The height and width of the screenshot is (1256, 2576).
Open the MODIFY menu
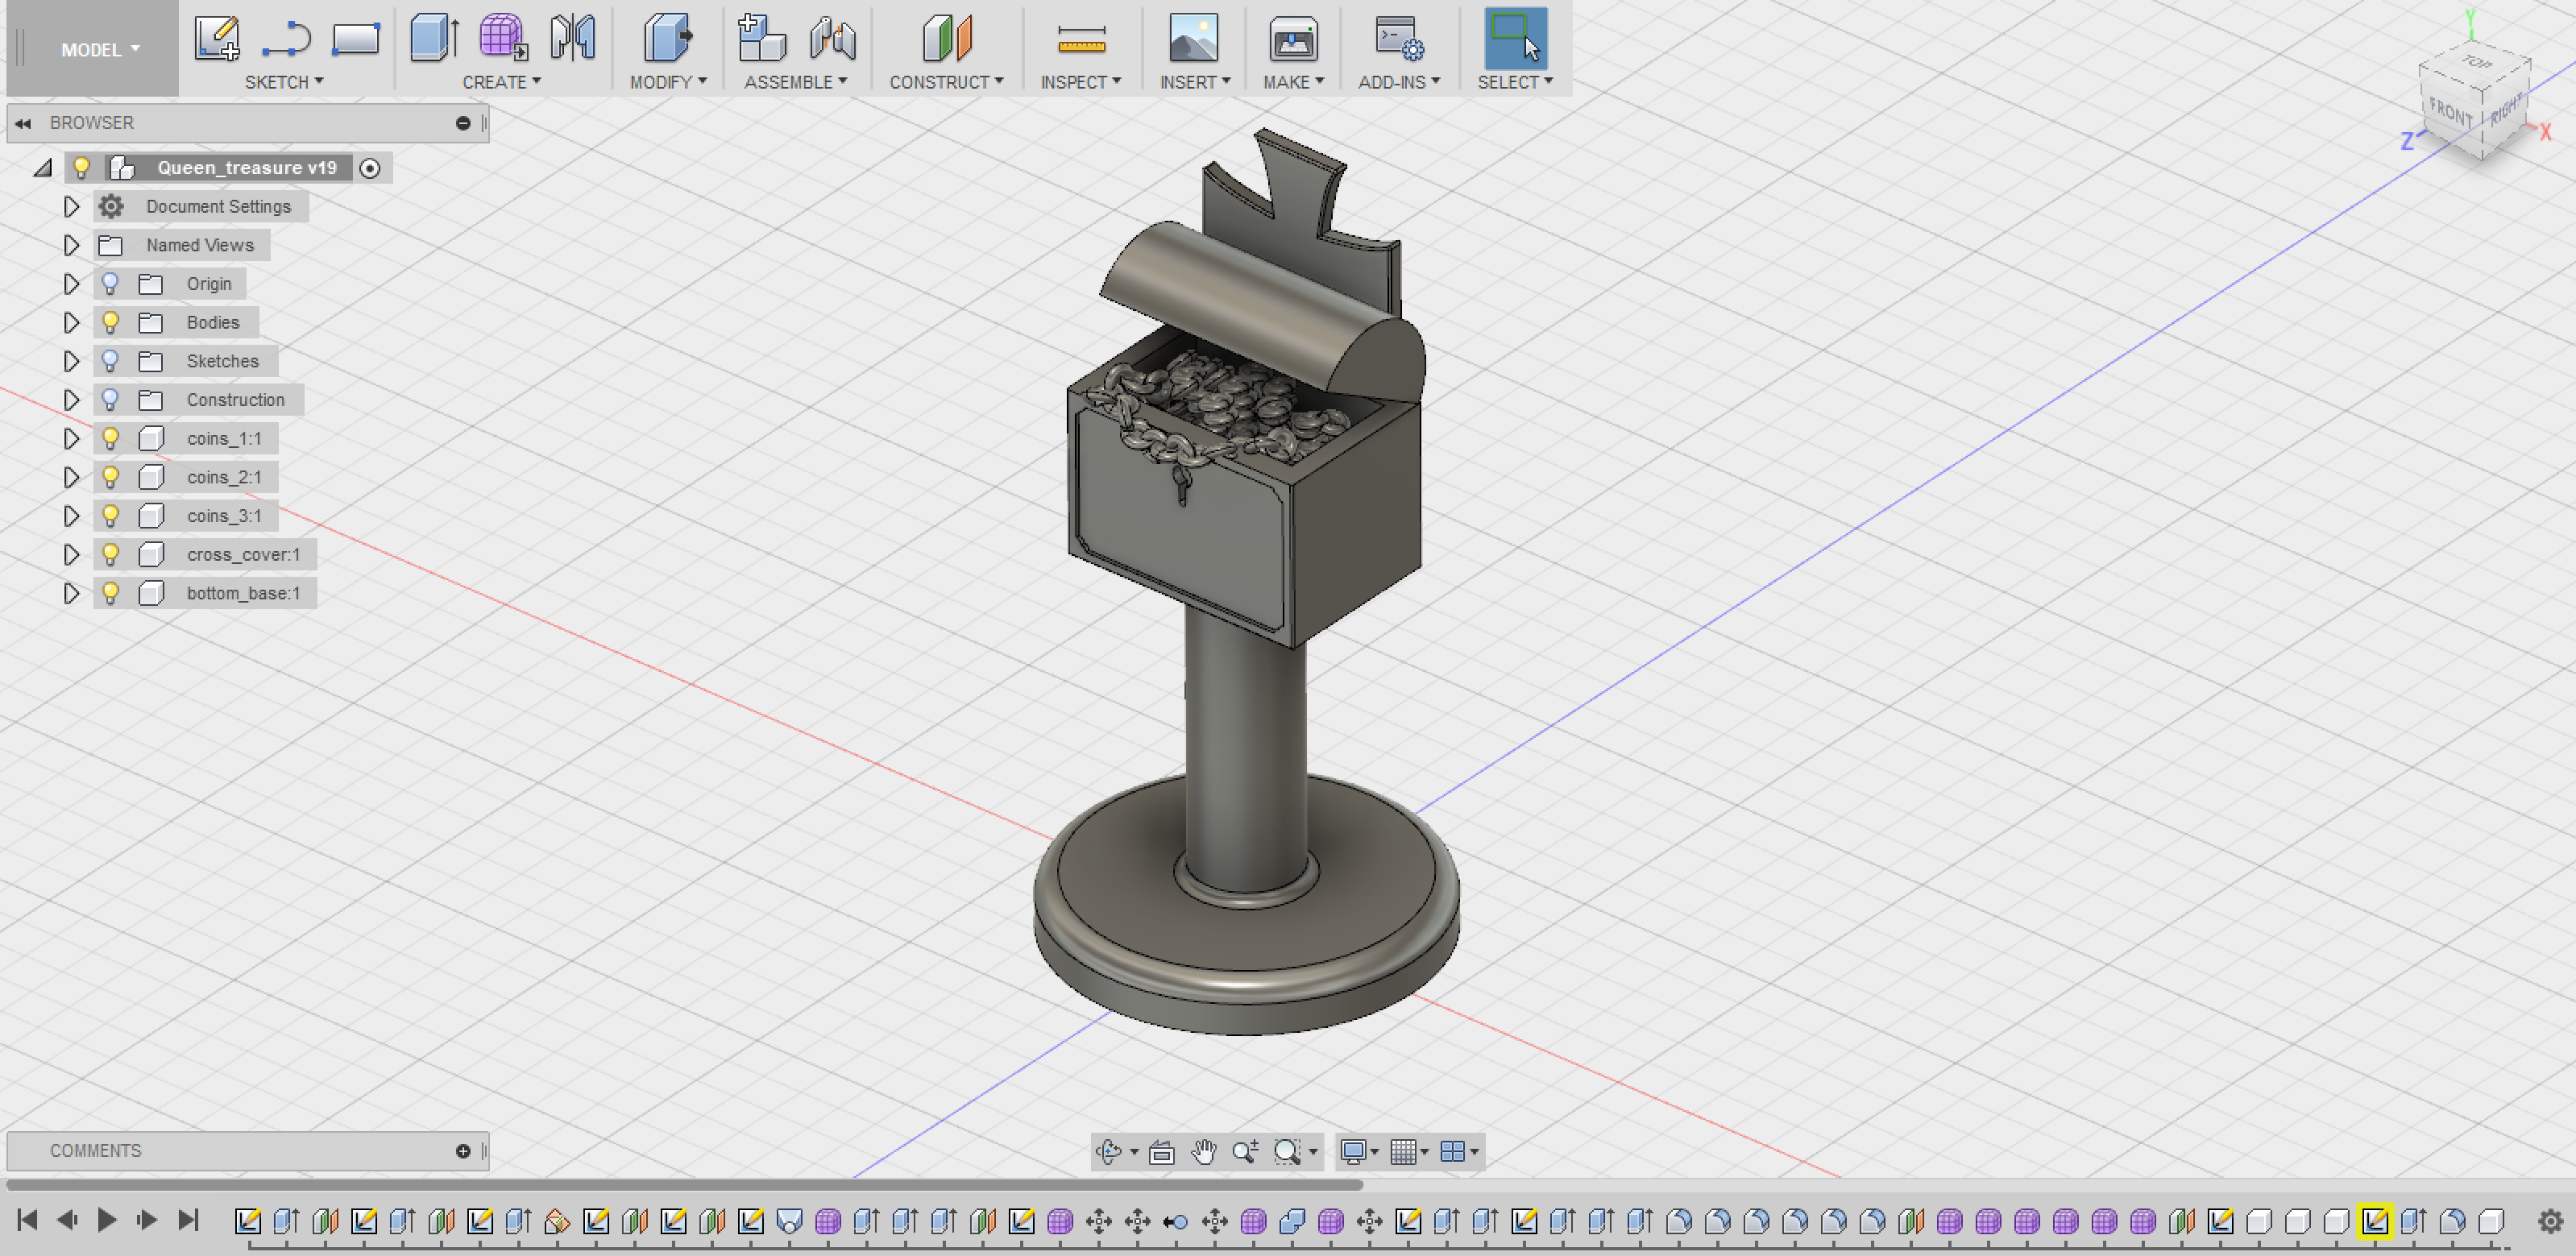pyautogui.click(x=667, y=82)
